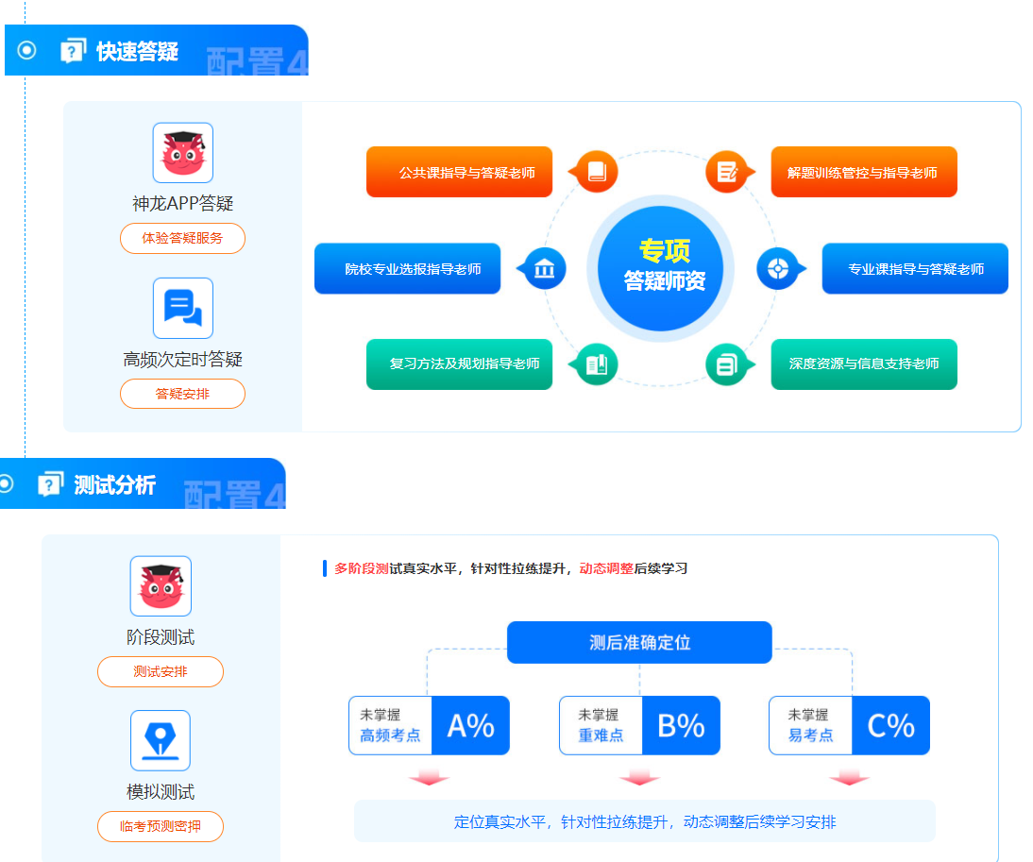Click the A% block for 高频考点
The image size is (1033, 862).
[x=470, y=726]
